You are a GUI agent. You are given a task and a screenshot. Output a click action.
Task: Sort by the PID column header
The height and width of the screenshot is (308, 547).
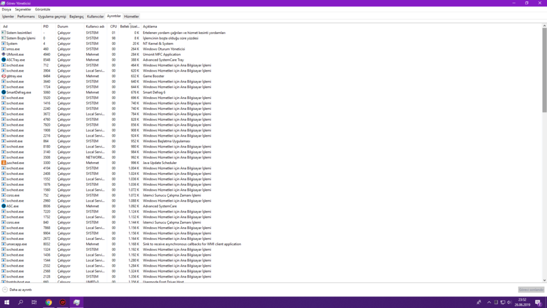click(49, 27)
